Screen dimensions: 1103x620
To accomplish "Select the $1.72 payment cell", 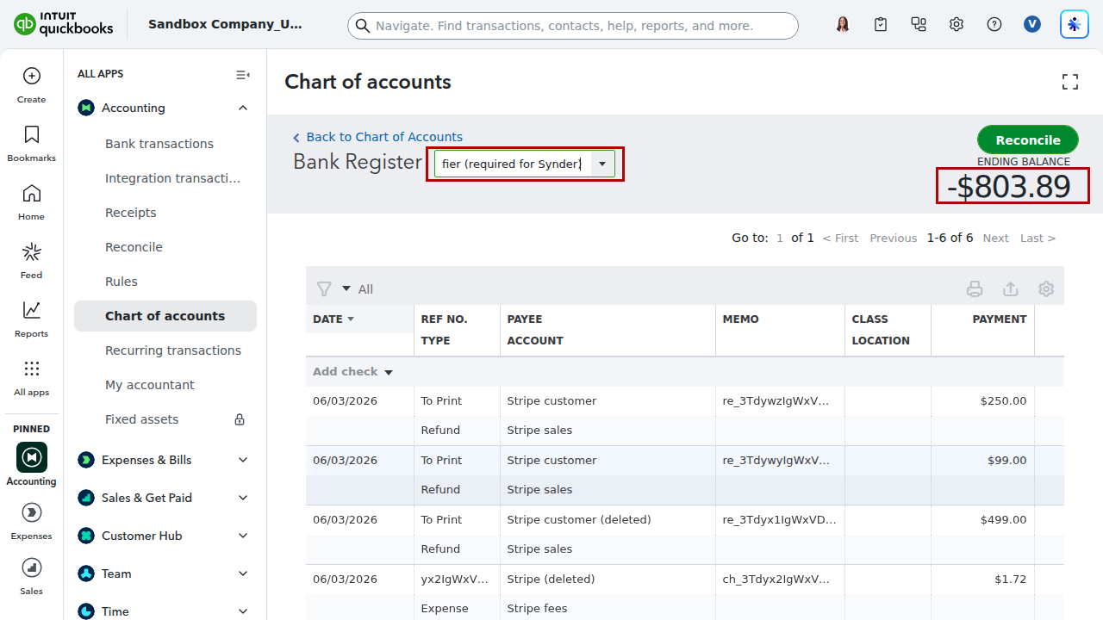I will pyautogui.click(x=983, y=580).
